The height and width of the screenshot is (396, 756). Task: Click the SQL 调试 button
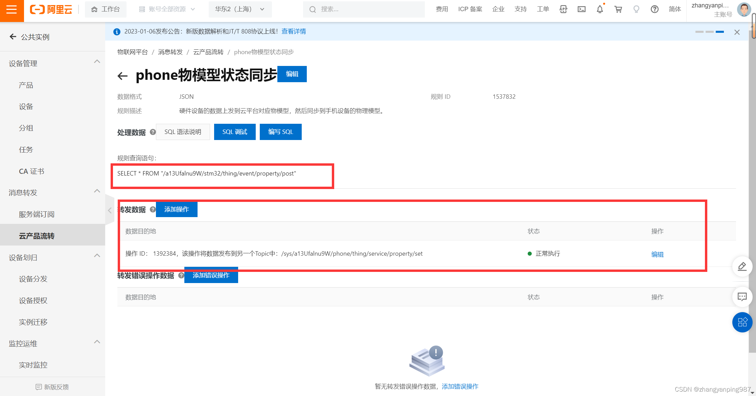(x=234, y=132)
